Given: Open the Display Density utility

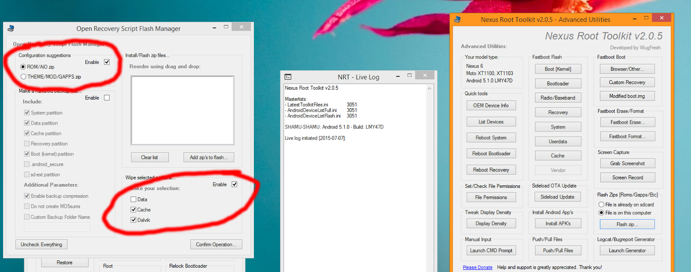Looking at the screenshot, I should [x=491, y=224].
